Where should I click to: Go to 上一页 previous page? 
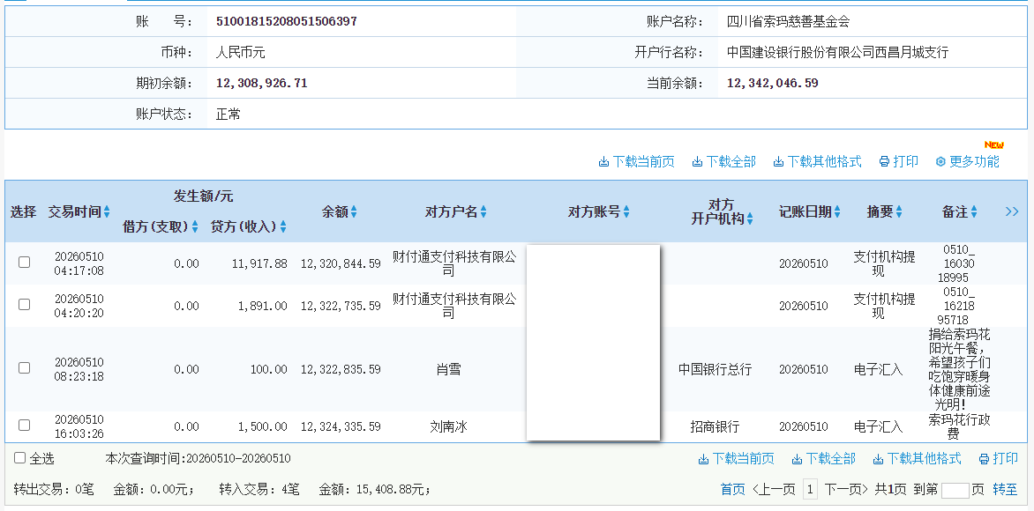click(x=774, y=489)
